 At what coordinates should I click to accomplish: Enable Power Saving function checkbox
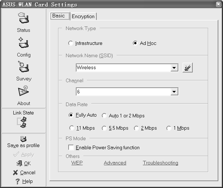coord(71,148)
